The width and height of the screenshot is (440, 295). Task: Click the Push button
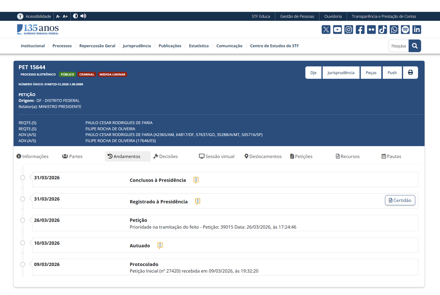coord(392,73)
